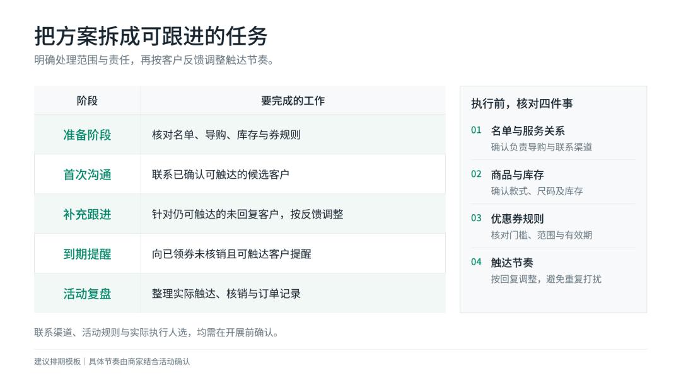
Task: Click the heading 执行前，核对四件事
Action: (x=522, y=104)
